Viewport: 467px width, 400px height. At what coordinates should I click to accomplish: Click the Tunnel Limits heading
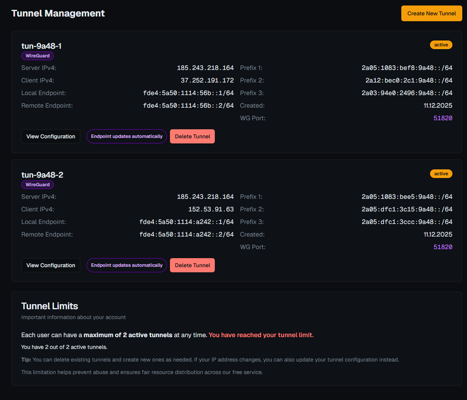[50, 306]
